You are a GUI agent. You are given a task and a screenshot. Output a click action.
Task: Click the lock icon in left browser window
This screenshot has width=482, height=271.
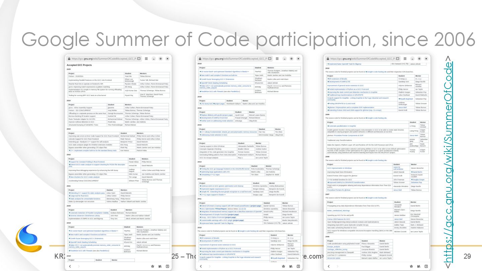point(69,59)
